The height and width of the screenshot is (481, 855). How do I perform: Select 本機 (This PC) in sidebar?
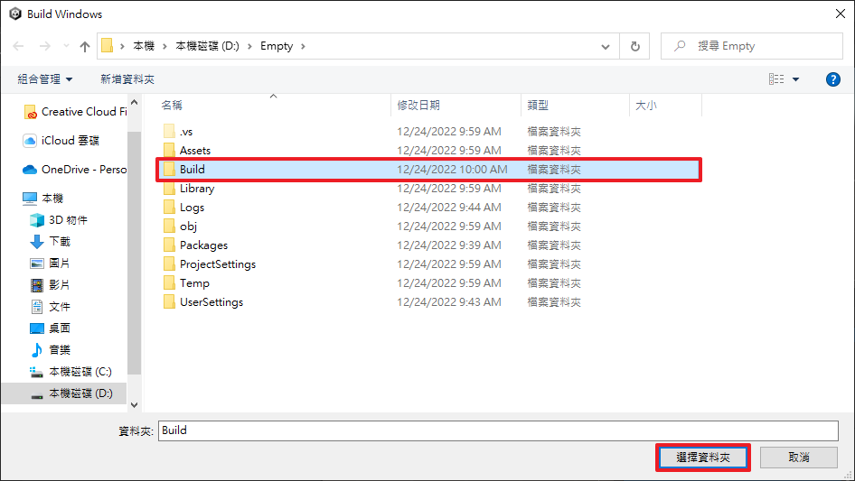point(43,199)
